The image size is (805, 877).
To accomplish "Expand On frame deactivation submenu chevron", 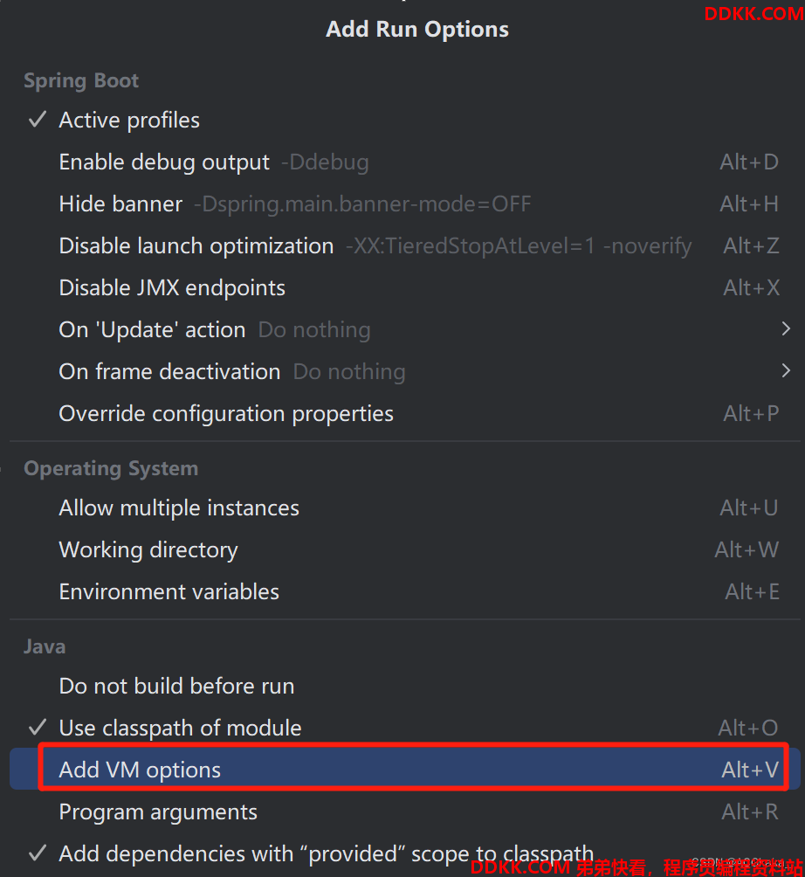I will 786,371.
